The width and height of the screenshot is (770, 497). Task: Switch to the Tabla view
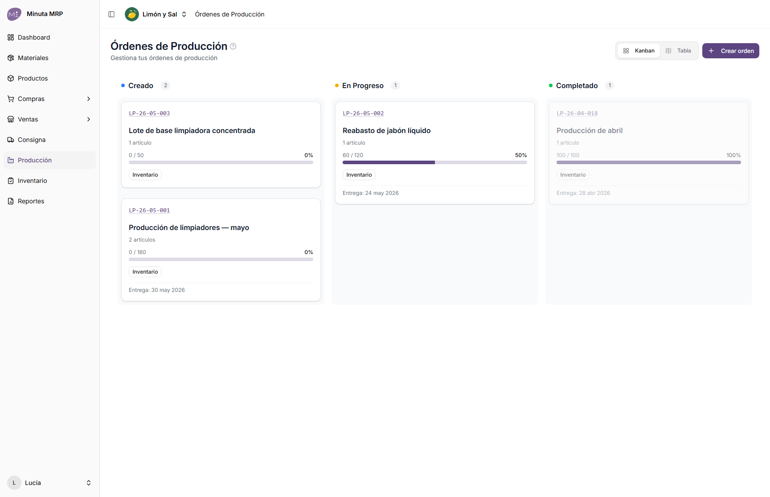[678, 51]
